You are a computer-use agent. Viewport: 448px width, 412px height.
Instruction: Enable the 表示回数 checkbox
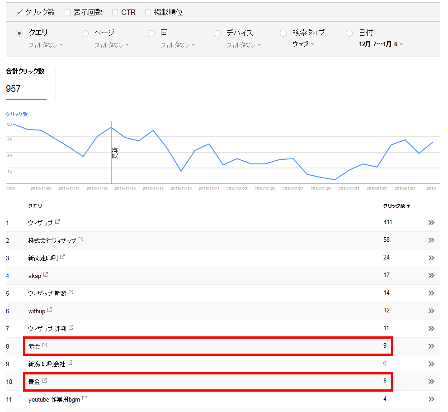67,12
